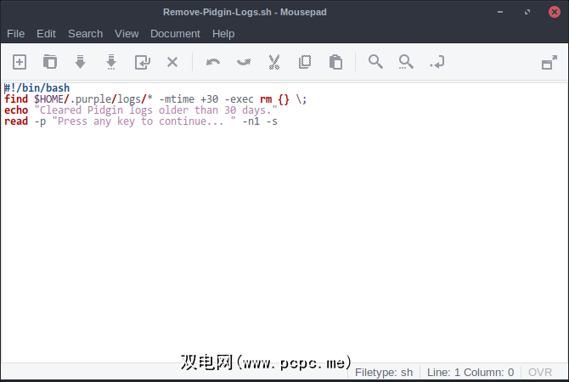Open the View menu
Screen dimensions: 569x382
pyautogui.click(x=127, y=34)
